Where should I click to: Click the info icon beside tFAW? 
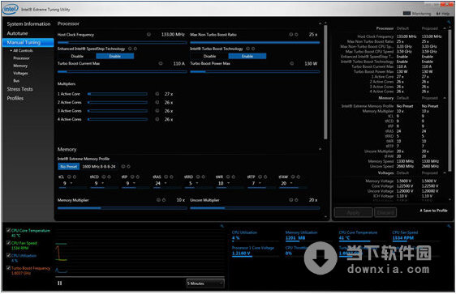[x=293, y=177]
